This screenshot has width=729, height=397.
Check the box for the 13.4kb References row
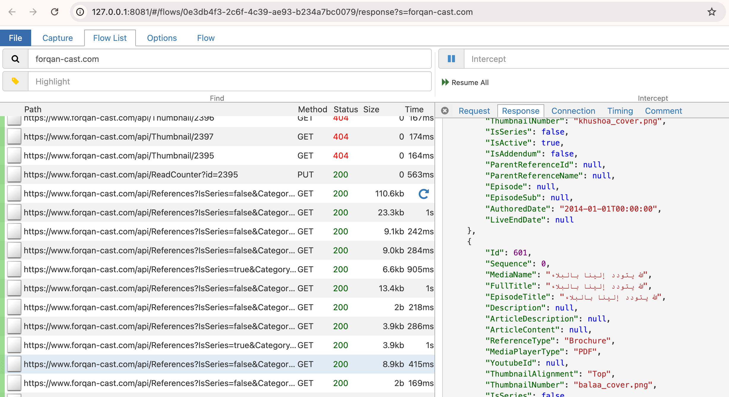[x=14, y=288]
